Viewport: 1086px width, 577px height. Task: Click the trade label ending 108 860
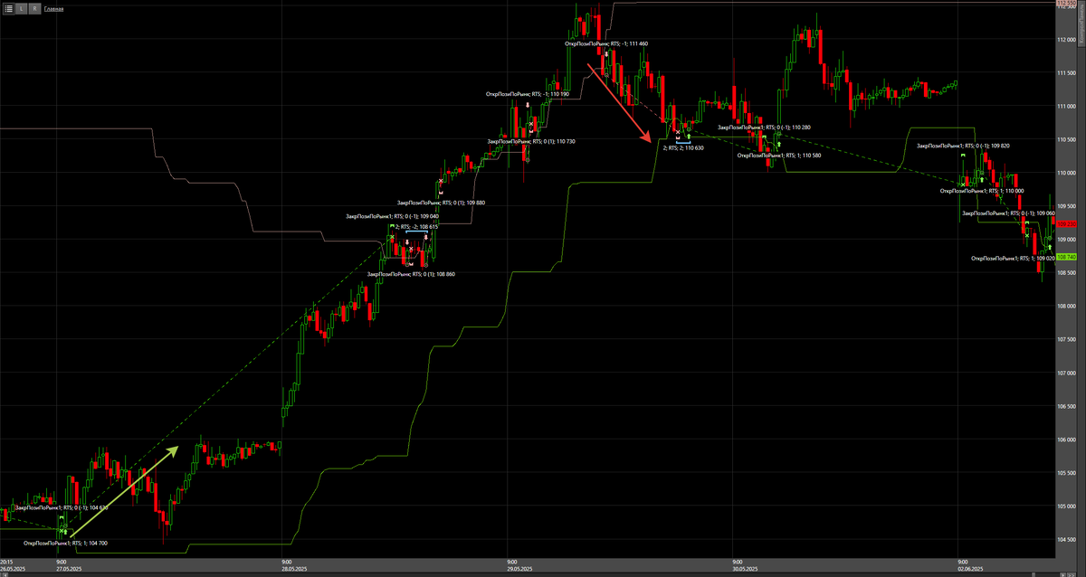pos(411,273)
